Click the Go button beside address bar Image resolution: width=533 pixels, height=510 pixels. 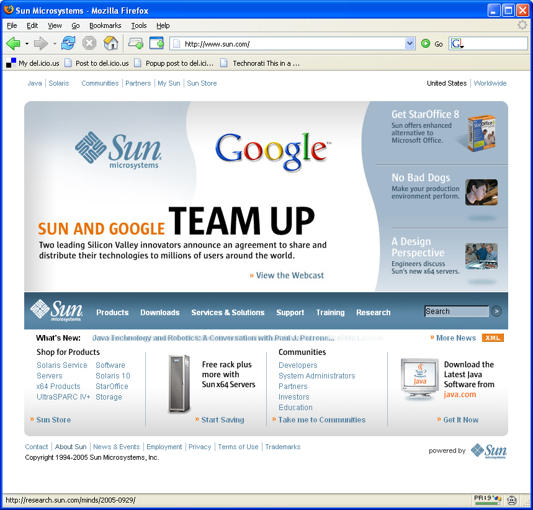(x=432, y=44)
